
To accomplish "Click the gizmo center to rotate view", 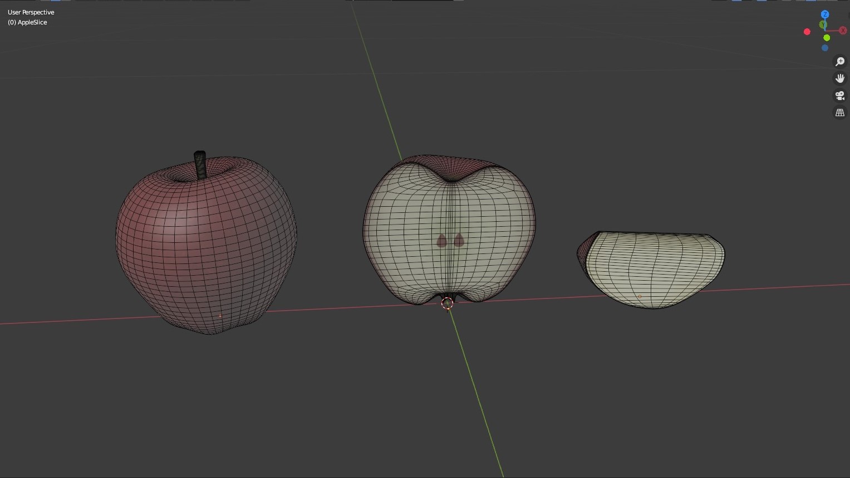I will pos(824,31).
